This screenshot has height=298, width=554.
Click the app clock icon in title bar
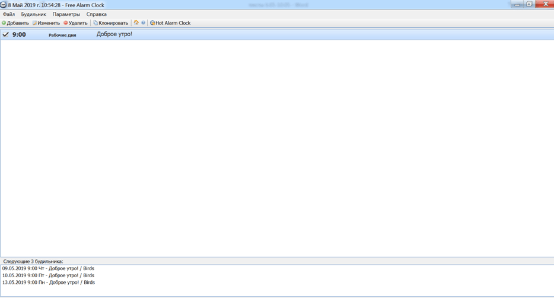4,5
